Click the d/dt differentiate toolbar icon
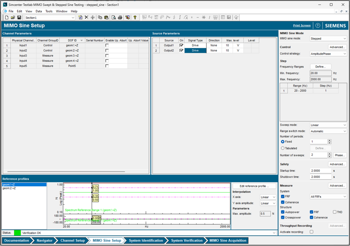Screen dimensions: 350x246 [x=174, y=18]
